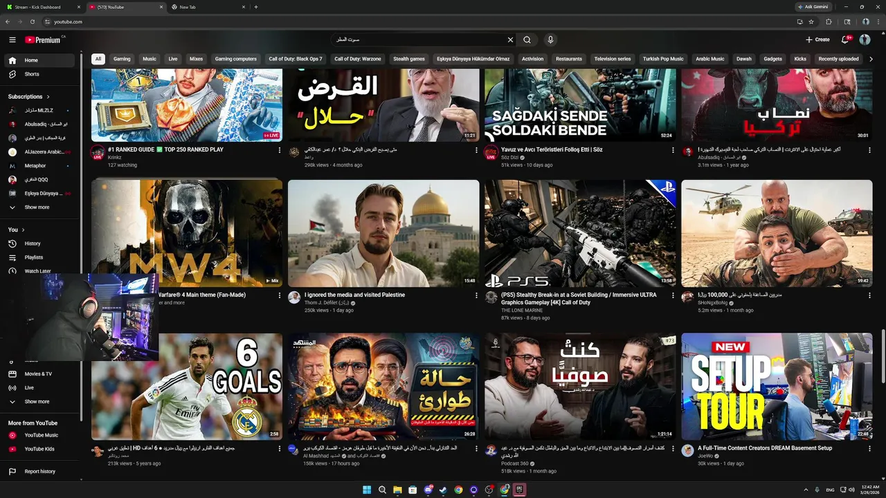Image resolution: width=886 pixels, height=498 pixels.
Task: Open THE LONE MARINE channel name
Action: point(522,311)
